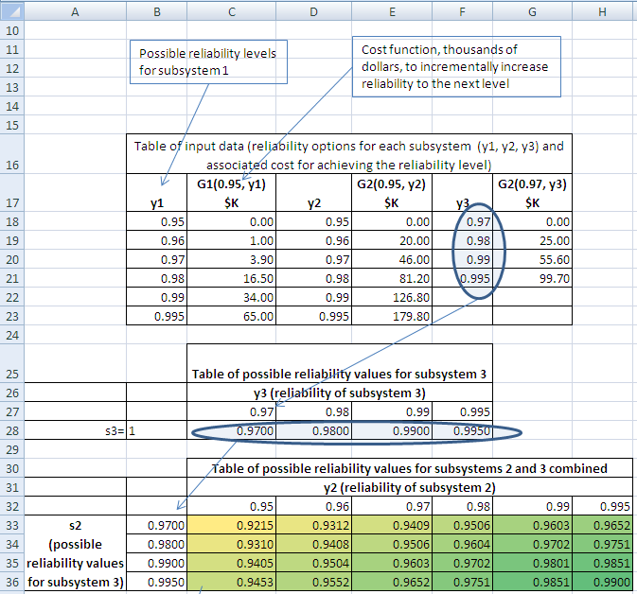Screen dimensions: 637x594
Task: Select cell with cost 1.00
Action: 232,240
